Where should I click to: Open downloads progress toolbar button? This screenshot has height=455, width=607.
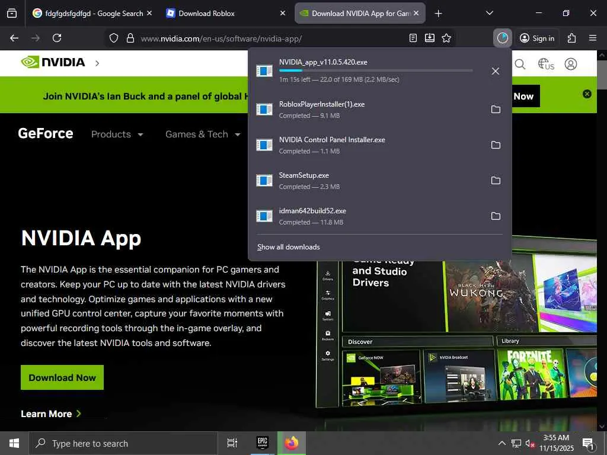[503, 38]
